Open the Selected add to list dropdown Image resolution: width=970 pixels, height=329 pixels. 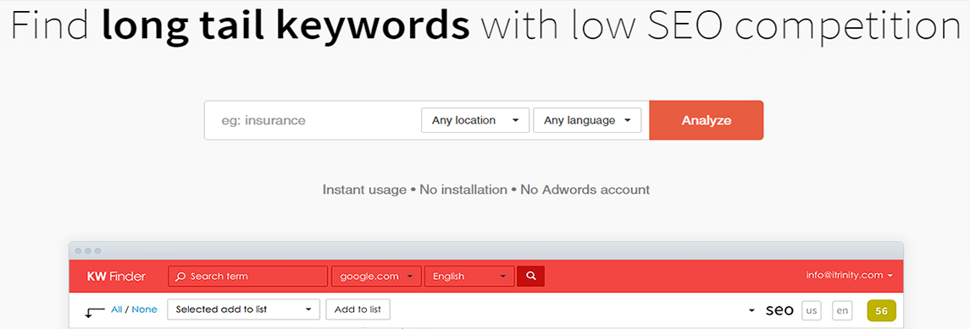pyautogui.click(x=244, y=310)
